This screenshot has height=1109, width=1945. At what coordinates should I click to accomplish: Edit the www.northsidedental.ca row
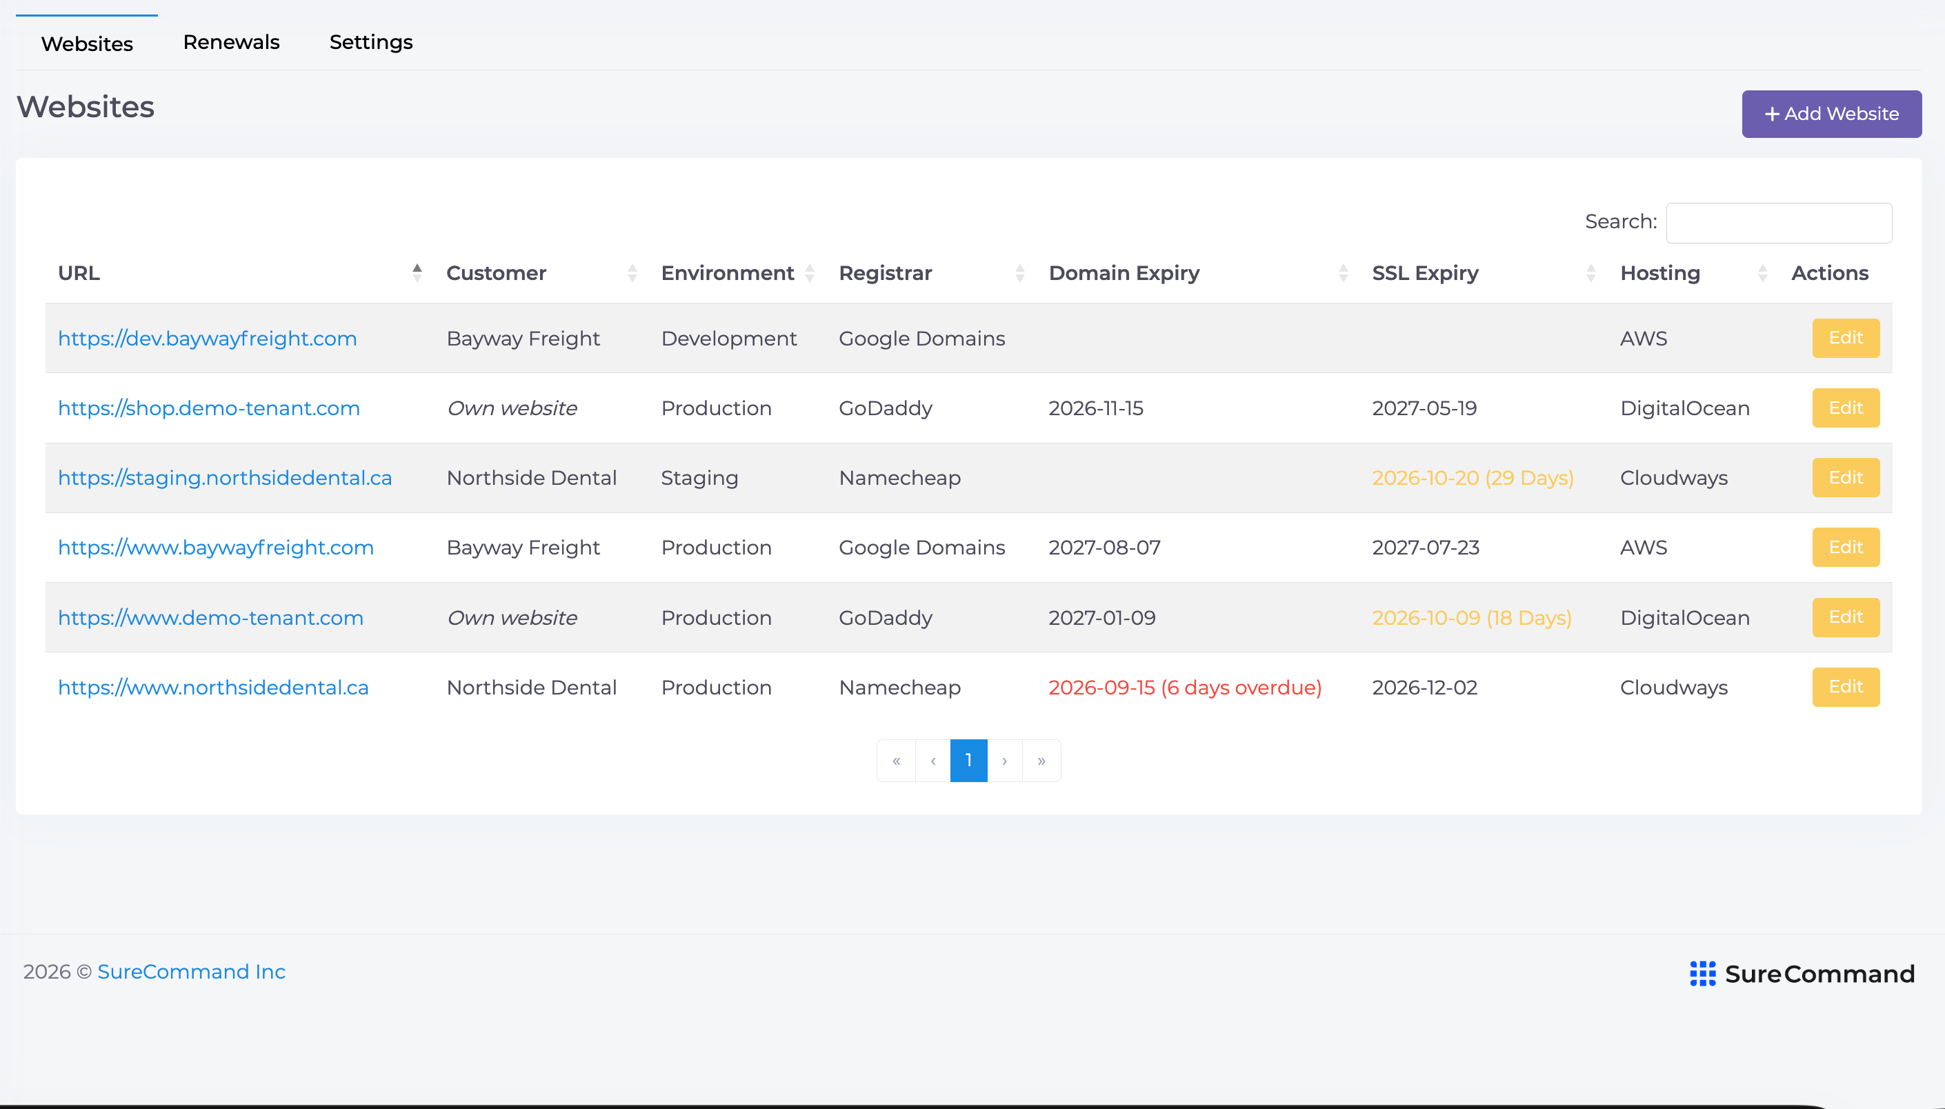1846,687
